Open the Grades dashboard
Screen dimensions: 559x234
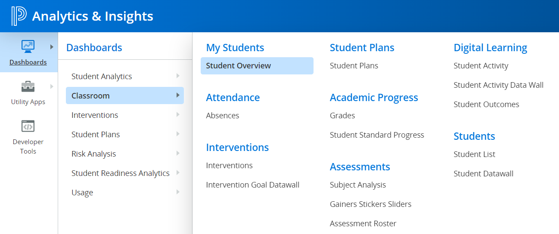click(x=342, y=116)
